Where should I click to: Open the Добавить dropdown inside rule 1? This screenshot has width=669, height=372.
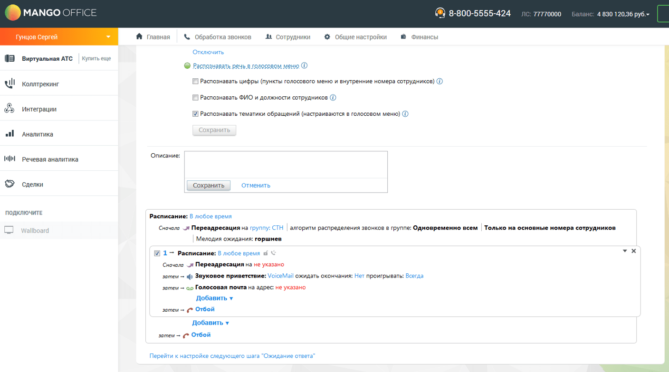point(214,298)
